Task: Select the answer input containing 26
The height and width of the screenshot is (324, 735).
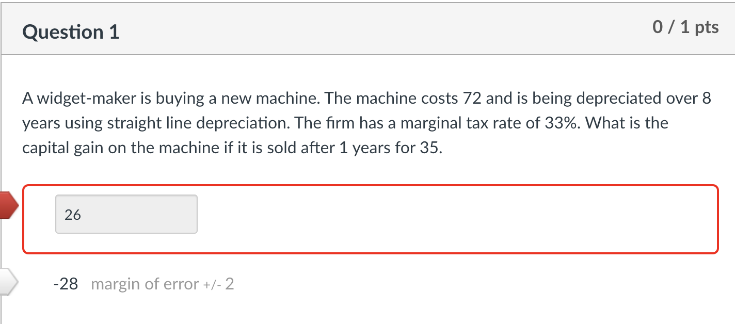Action: [x=126, y=214]
